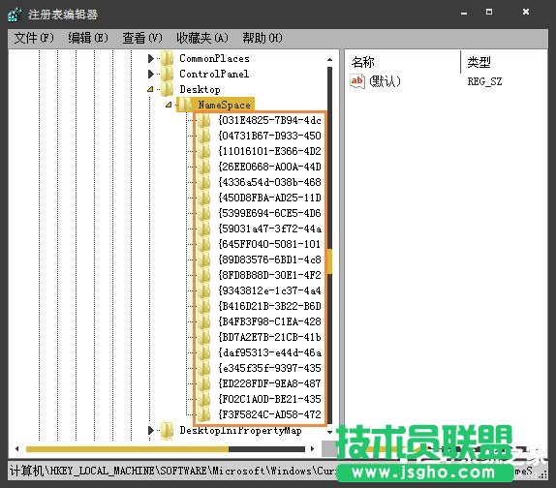Open the 收藏夹(A) menu

tap(202, 38)
